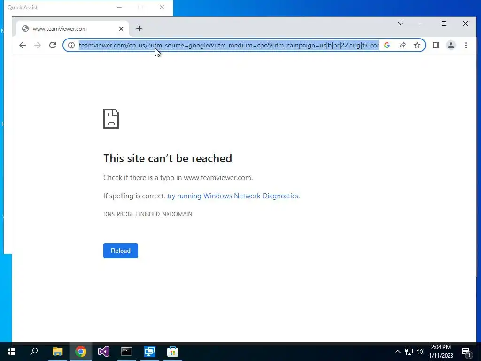The width and height of the screenshot is (481, 361).
Task: Expand the tab search chevron
Action: click(401, 24)
